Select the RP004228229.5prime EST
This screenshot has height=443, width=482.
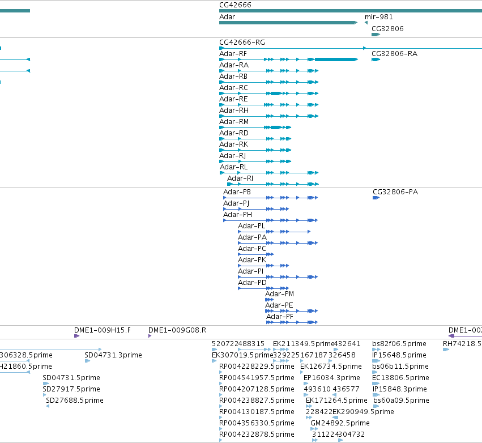(220, 372)
